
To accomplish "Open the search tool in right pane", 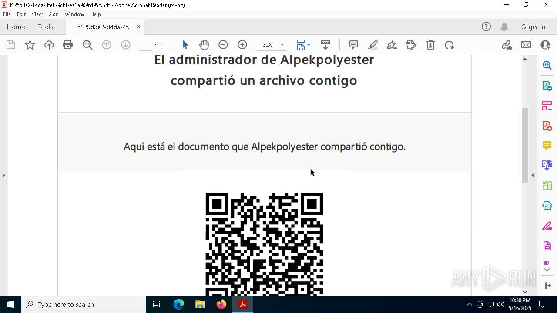I will 547,65.
